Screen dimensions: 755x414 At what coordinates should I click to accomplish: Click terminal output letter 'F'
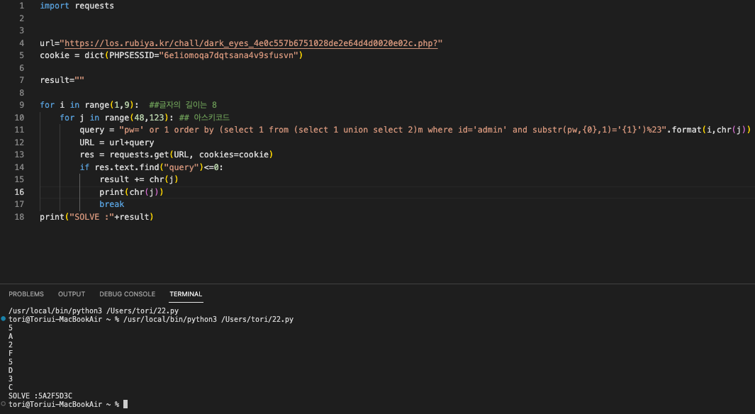coord(11,353)
